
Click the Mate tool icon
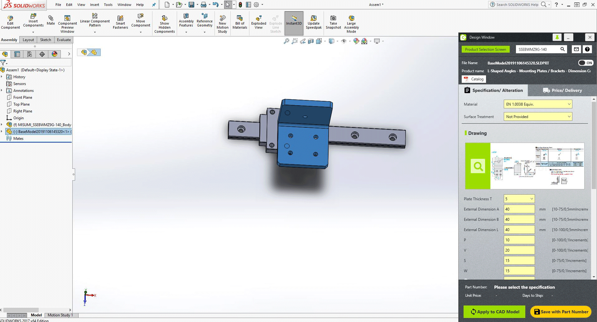click(51, 18)
